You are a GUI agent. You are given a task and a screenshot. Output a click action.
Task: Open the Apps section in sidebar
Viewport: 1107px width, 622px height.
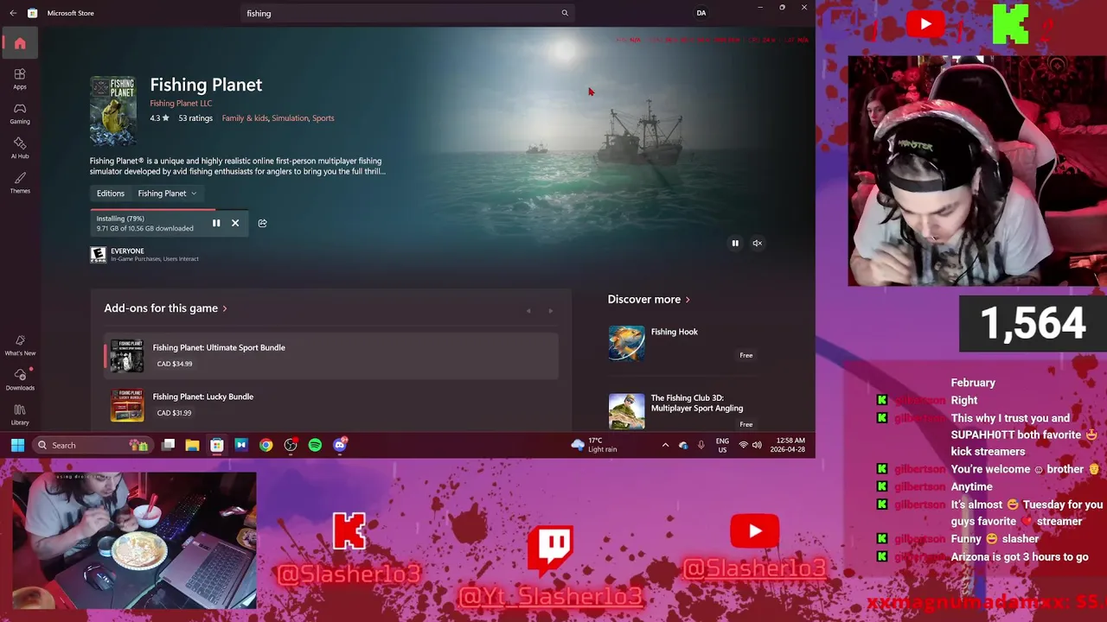(x=20, y=78)
